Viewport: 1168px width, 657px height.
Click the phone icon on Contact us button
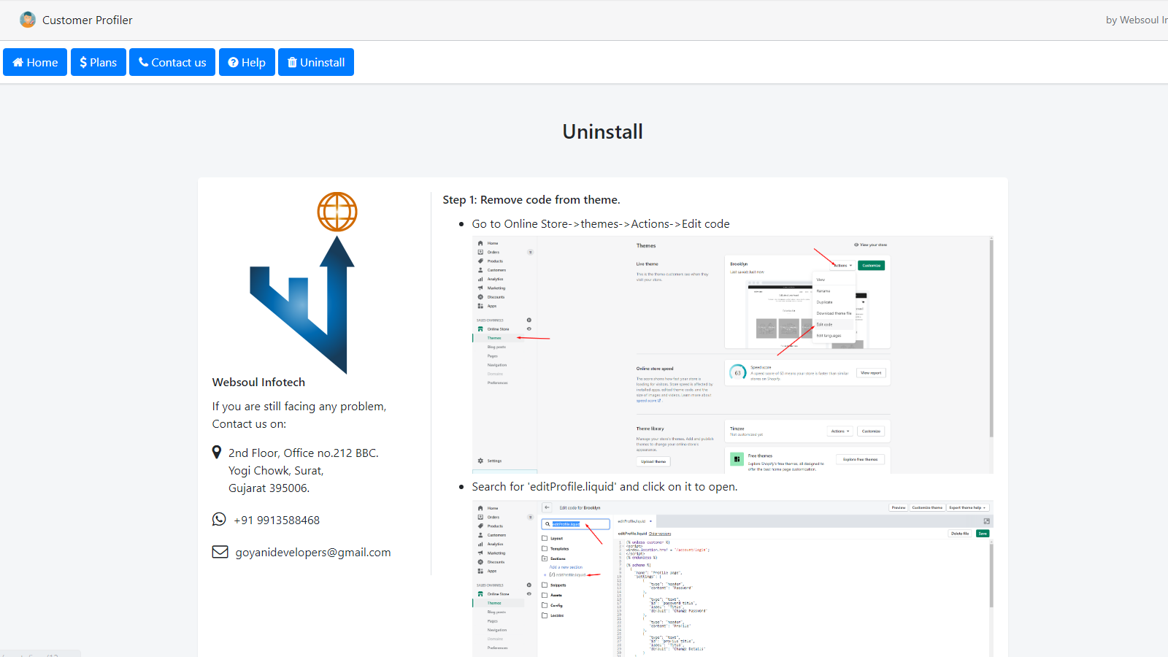coord(145,62)
